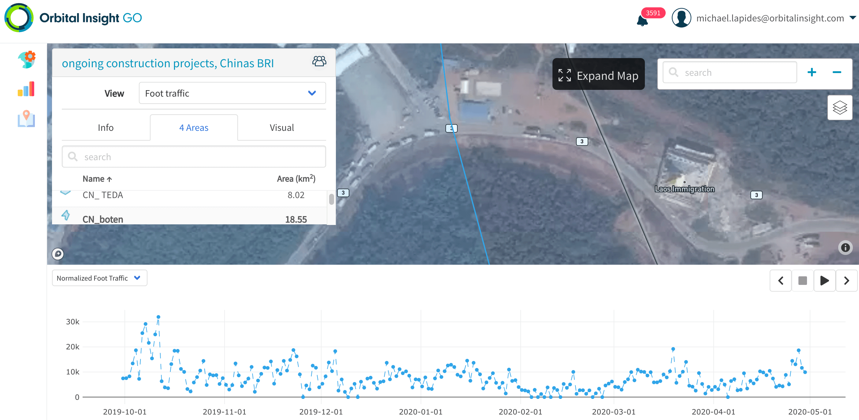
Task: Open the map layers icon
Action: pyautogui.click(x=840, y=108)
